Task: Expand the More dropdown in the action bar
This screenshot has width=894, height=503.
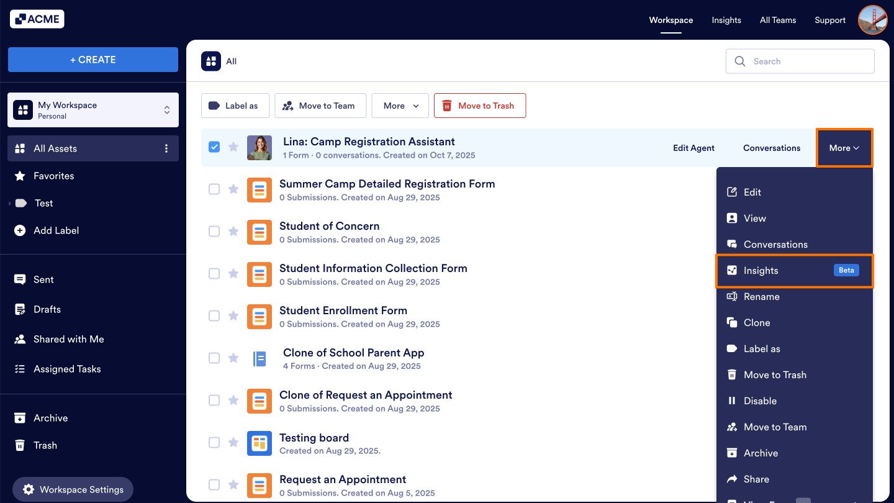Action: tap(400, 106)
